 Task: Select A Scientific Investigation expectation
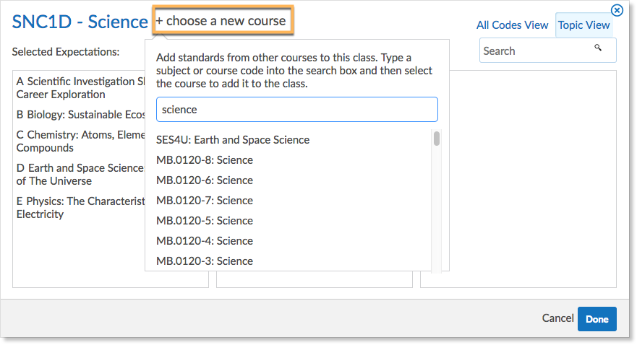point(80,88)
